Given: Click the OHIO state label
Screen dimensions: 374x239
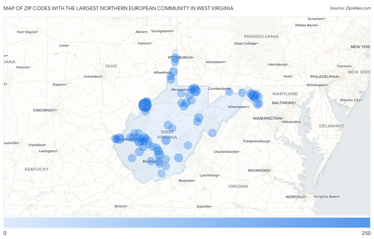Looking at the screenshot, I should (111, 66).
